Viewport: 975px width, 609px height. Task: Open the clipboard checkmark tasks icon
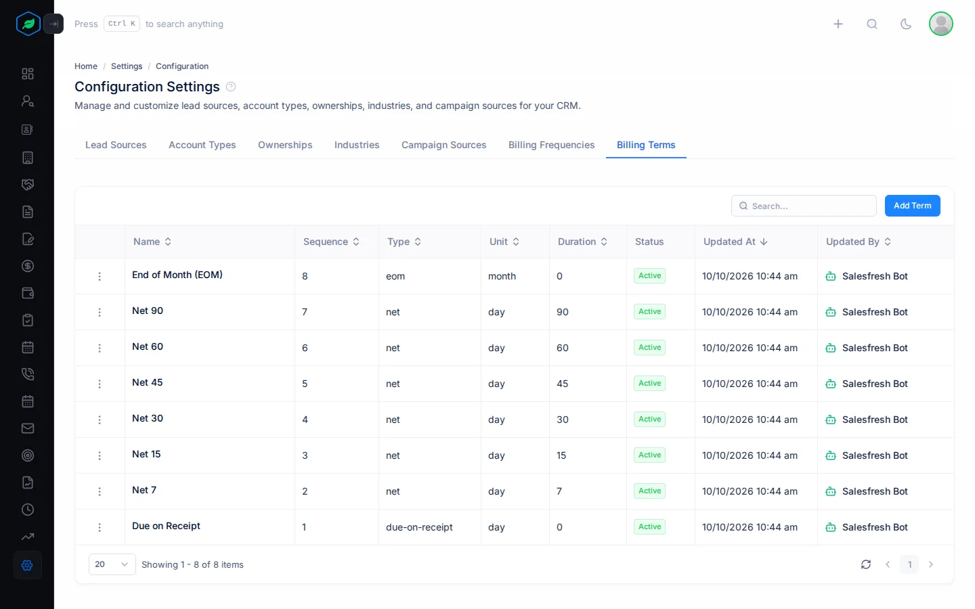pyautogui.click(x=28, y=320)
